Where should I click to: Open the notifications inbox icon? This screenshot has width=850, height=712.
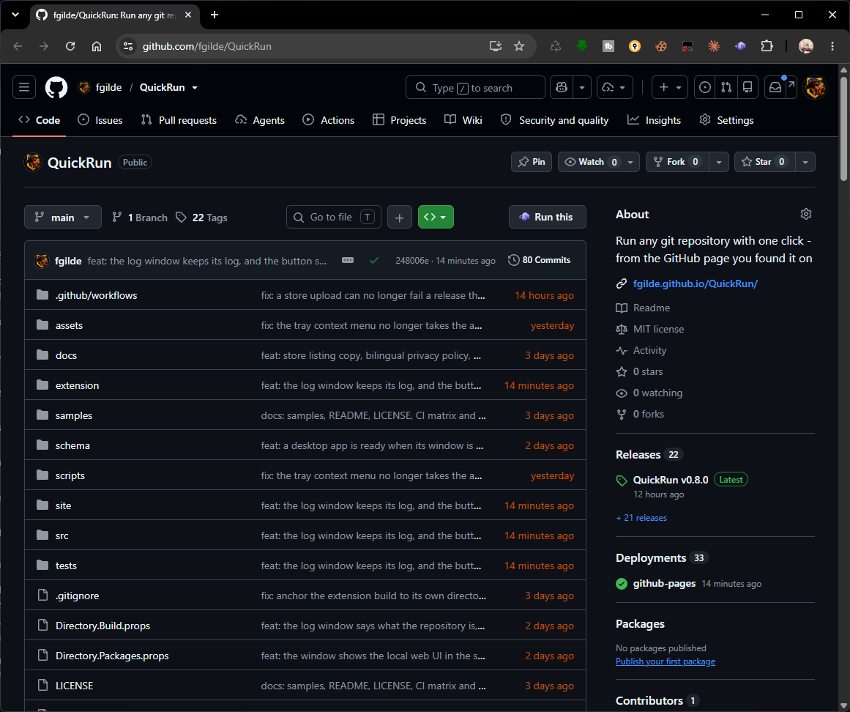tap(776, 87)
